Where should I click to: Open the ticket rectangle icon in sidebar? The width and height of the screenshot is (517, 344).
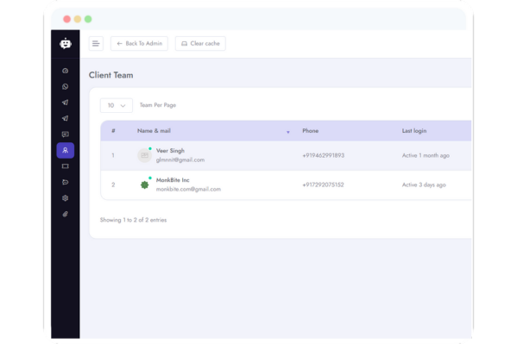click(x=66, y=166)
